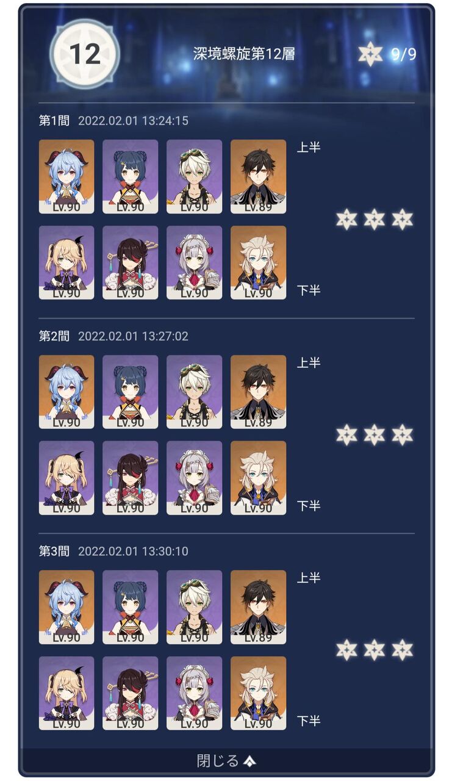The image size is (452, 781).
Task: Click Fischl's portrait in chamber 1 second half
Action: (x=66, y=262)
